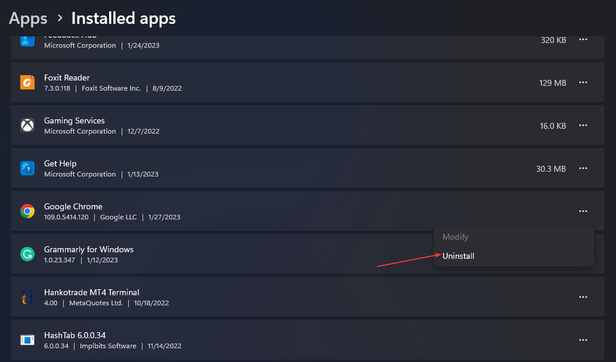
Task: Go back to Apps in the breadcrumb
Action: [x=28, y=18]
